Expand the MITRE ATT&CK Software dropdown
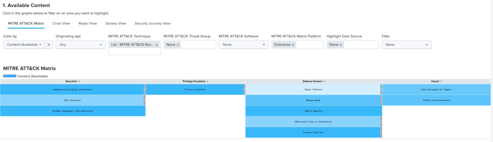493x142 pixels. point(243,45)
